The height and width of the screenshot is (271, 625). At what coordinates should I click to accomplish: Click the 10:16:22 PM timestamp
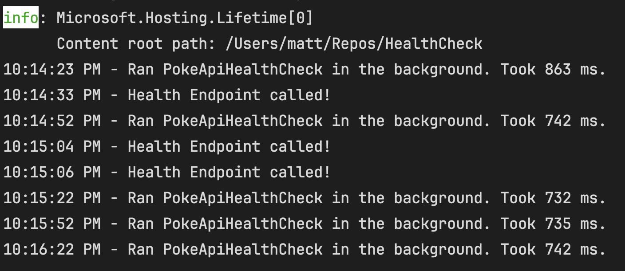[x=52, y=250]
